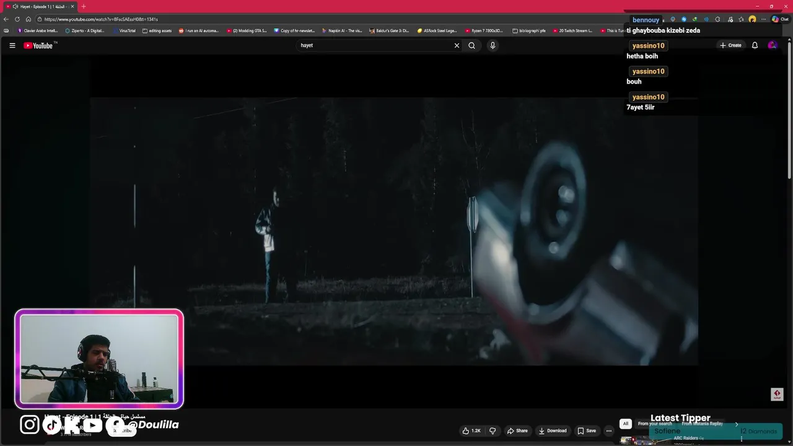Open the 'Clavier Arabe Intell...' bookmark
Screen dimensions: 793x446
click(x=38, y=30)
